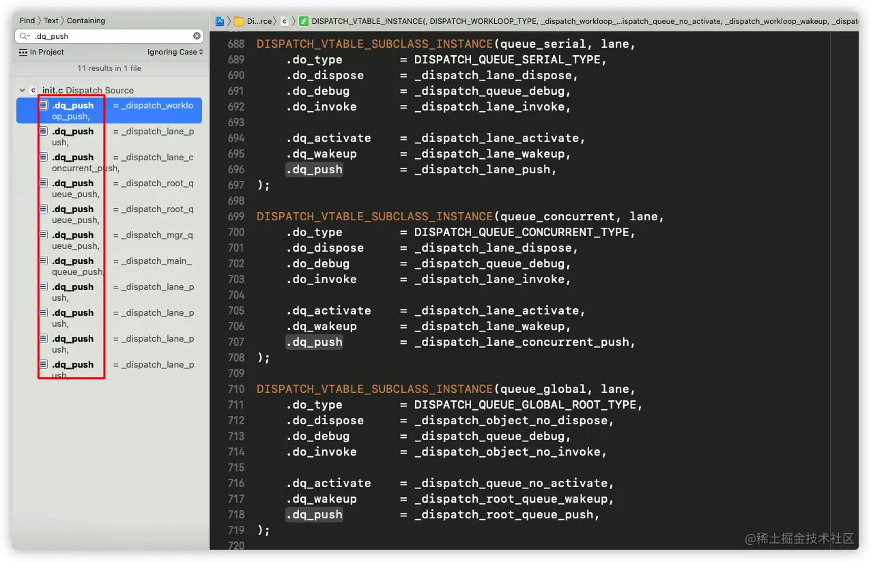Clear the .dq_push search text

point(197,36)
